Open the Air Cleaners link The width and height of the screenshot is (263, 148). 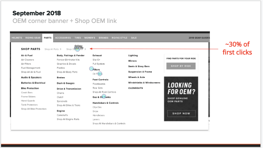pyautogui.click(x=27, y=59)
